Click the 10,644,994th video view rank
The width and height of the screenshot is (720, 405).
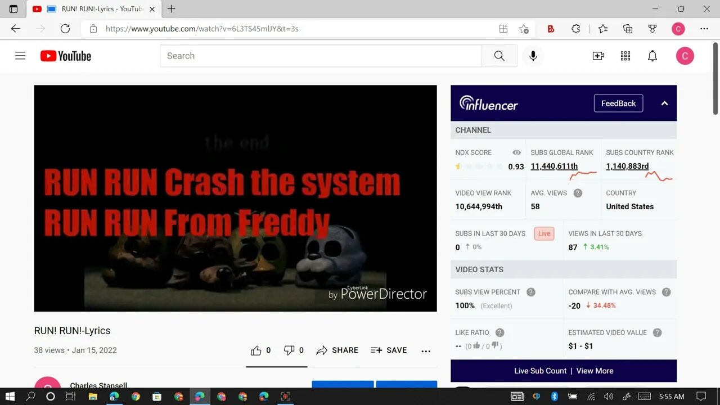pyautogui.click(x=479, y=206)
